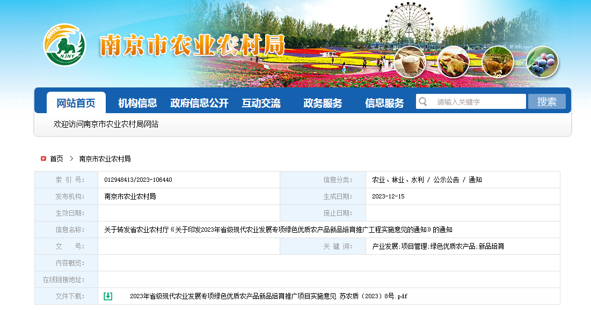This screenshot has width=591, height=310.
Task: Select the 互动交流 menu item
Action: pos(261,103)
